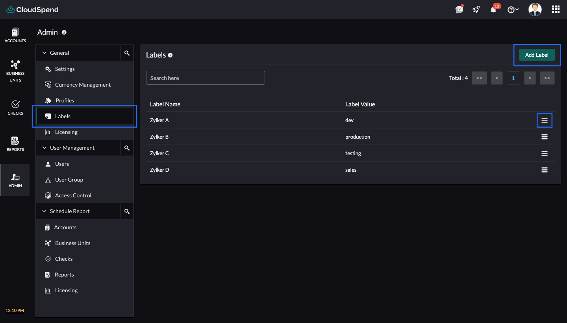Open Access Control menu item

[73, 195]
